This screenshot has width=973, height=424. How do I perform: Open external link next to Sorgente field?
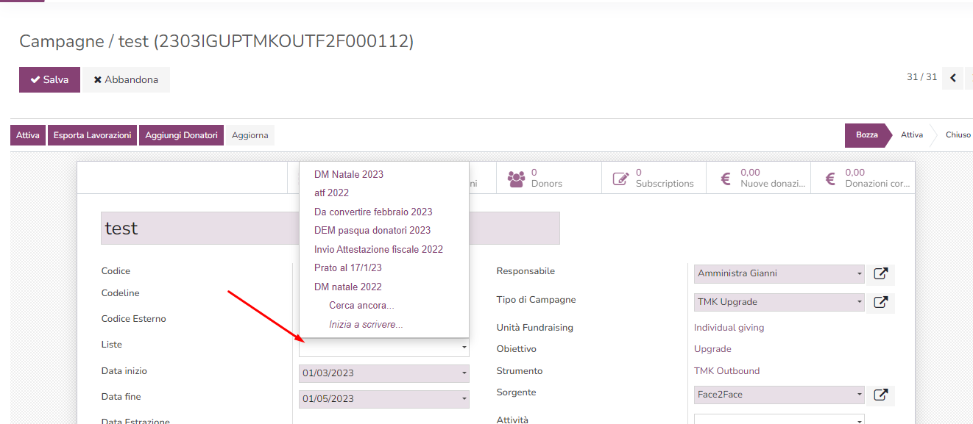(880, 395)
